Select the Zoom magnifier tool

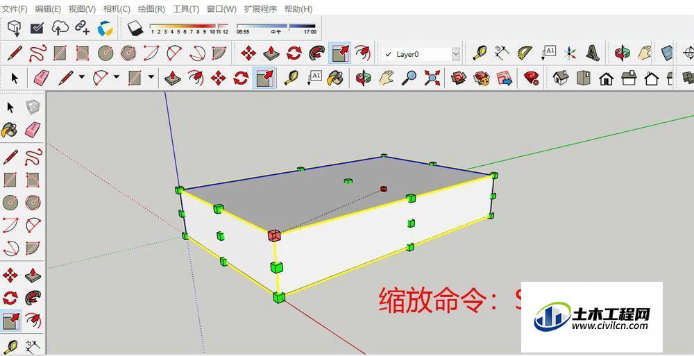pyautogui.click(x=409, y=78)
